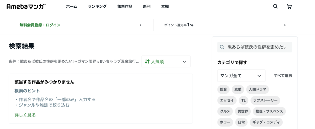Click the arrow beside 無料会員登録・ログイン
This screenshot has width=315, height=129.
click(140, 25)
